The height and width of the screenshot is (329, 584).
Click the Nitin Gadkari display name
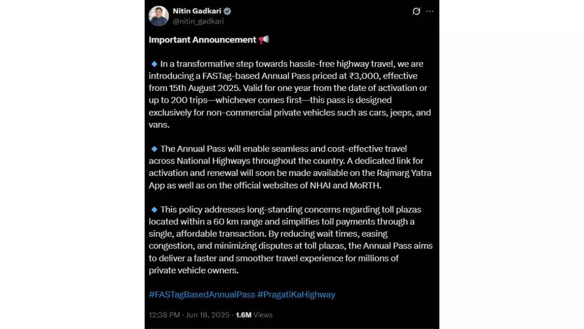[197, 11]
